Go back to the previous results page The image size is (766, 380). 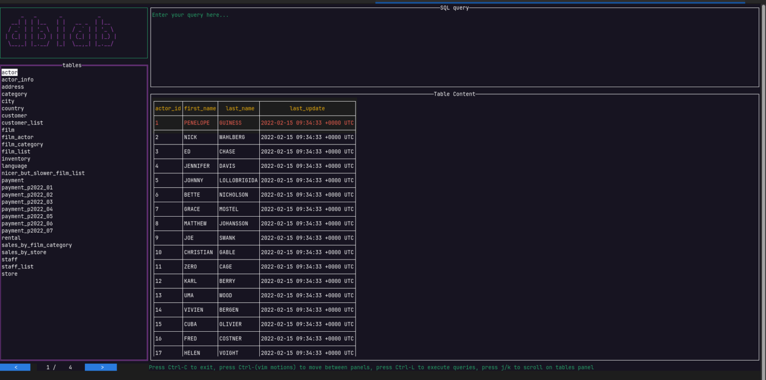tap(15, 367)
